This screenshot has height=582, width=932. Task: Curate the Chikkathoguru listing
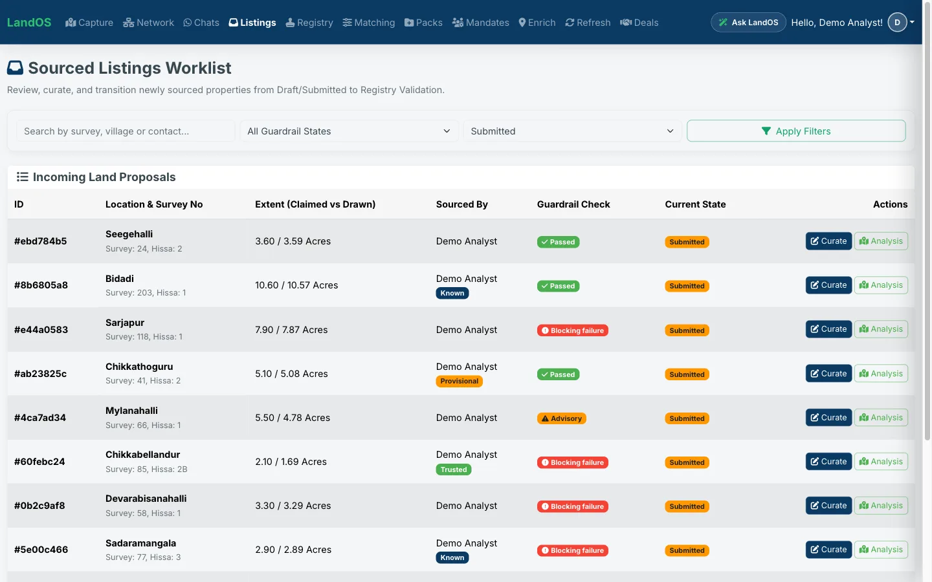pos(828,374)
